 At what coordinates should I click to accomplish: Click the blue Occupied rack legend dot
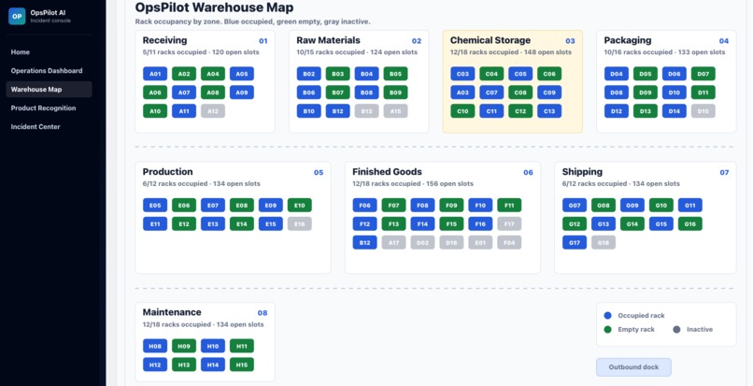(x=607, y=316)
